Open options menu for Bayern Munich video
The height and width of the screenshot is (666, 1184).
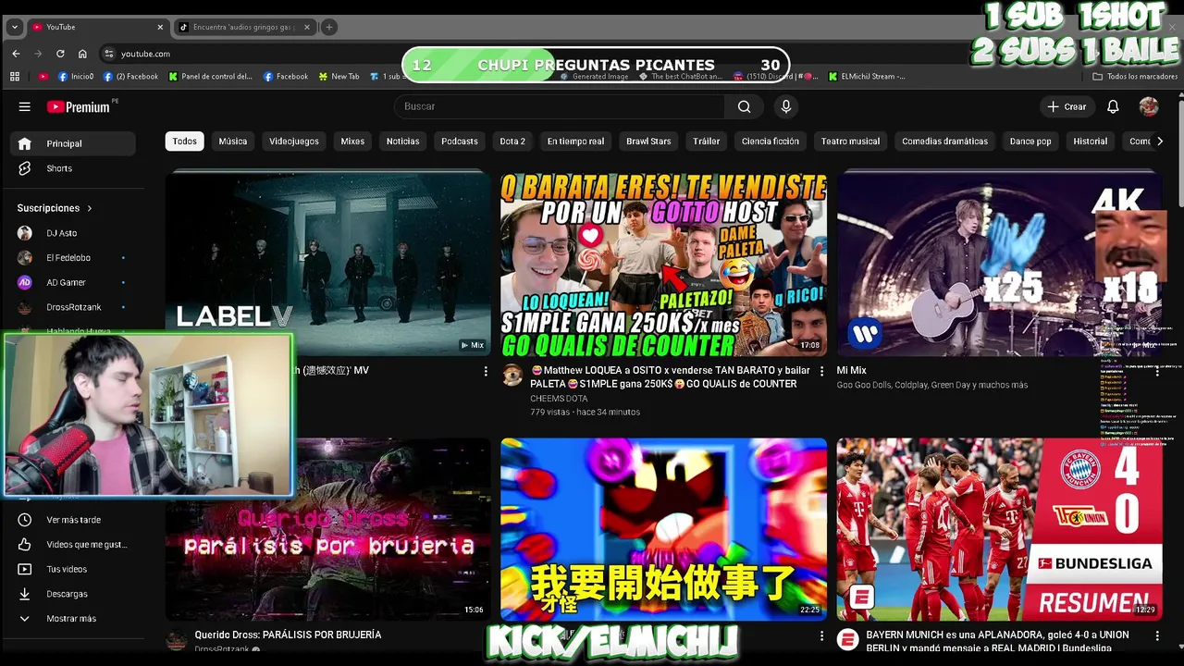tap(1156, 635)
